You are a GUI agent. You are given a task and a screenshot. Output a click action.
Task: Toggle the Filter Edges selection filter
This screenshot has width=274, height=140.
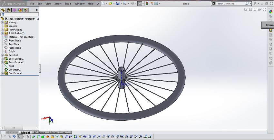pyautogui.click(x=38, y=137)
